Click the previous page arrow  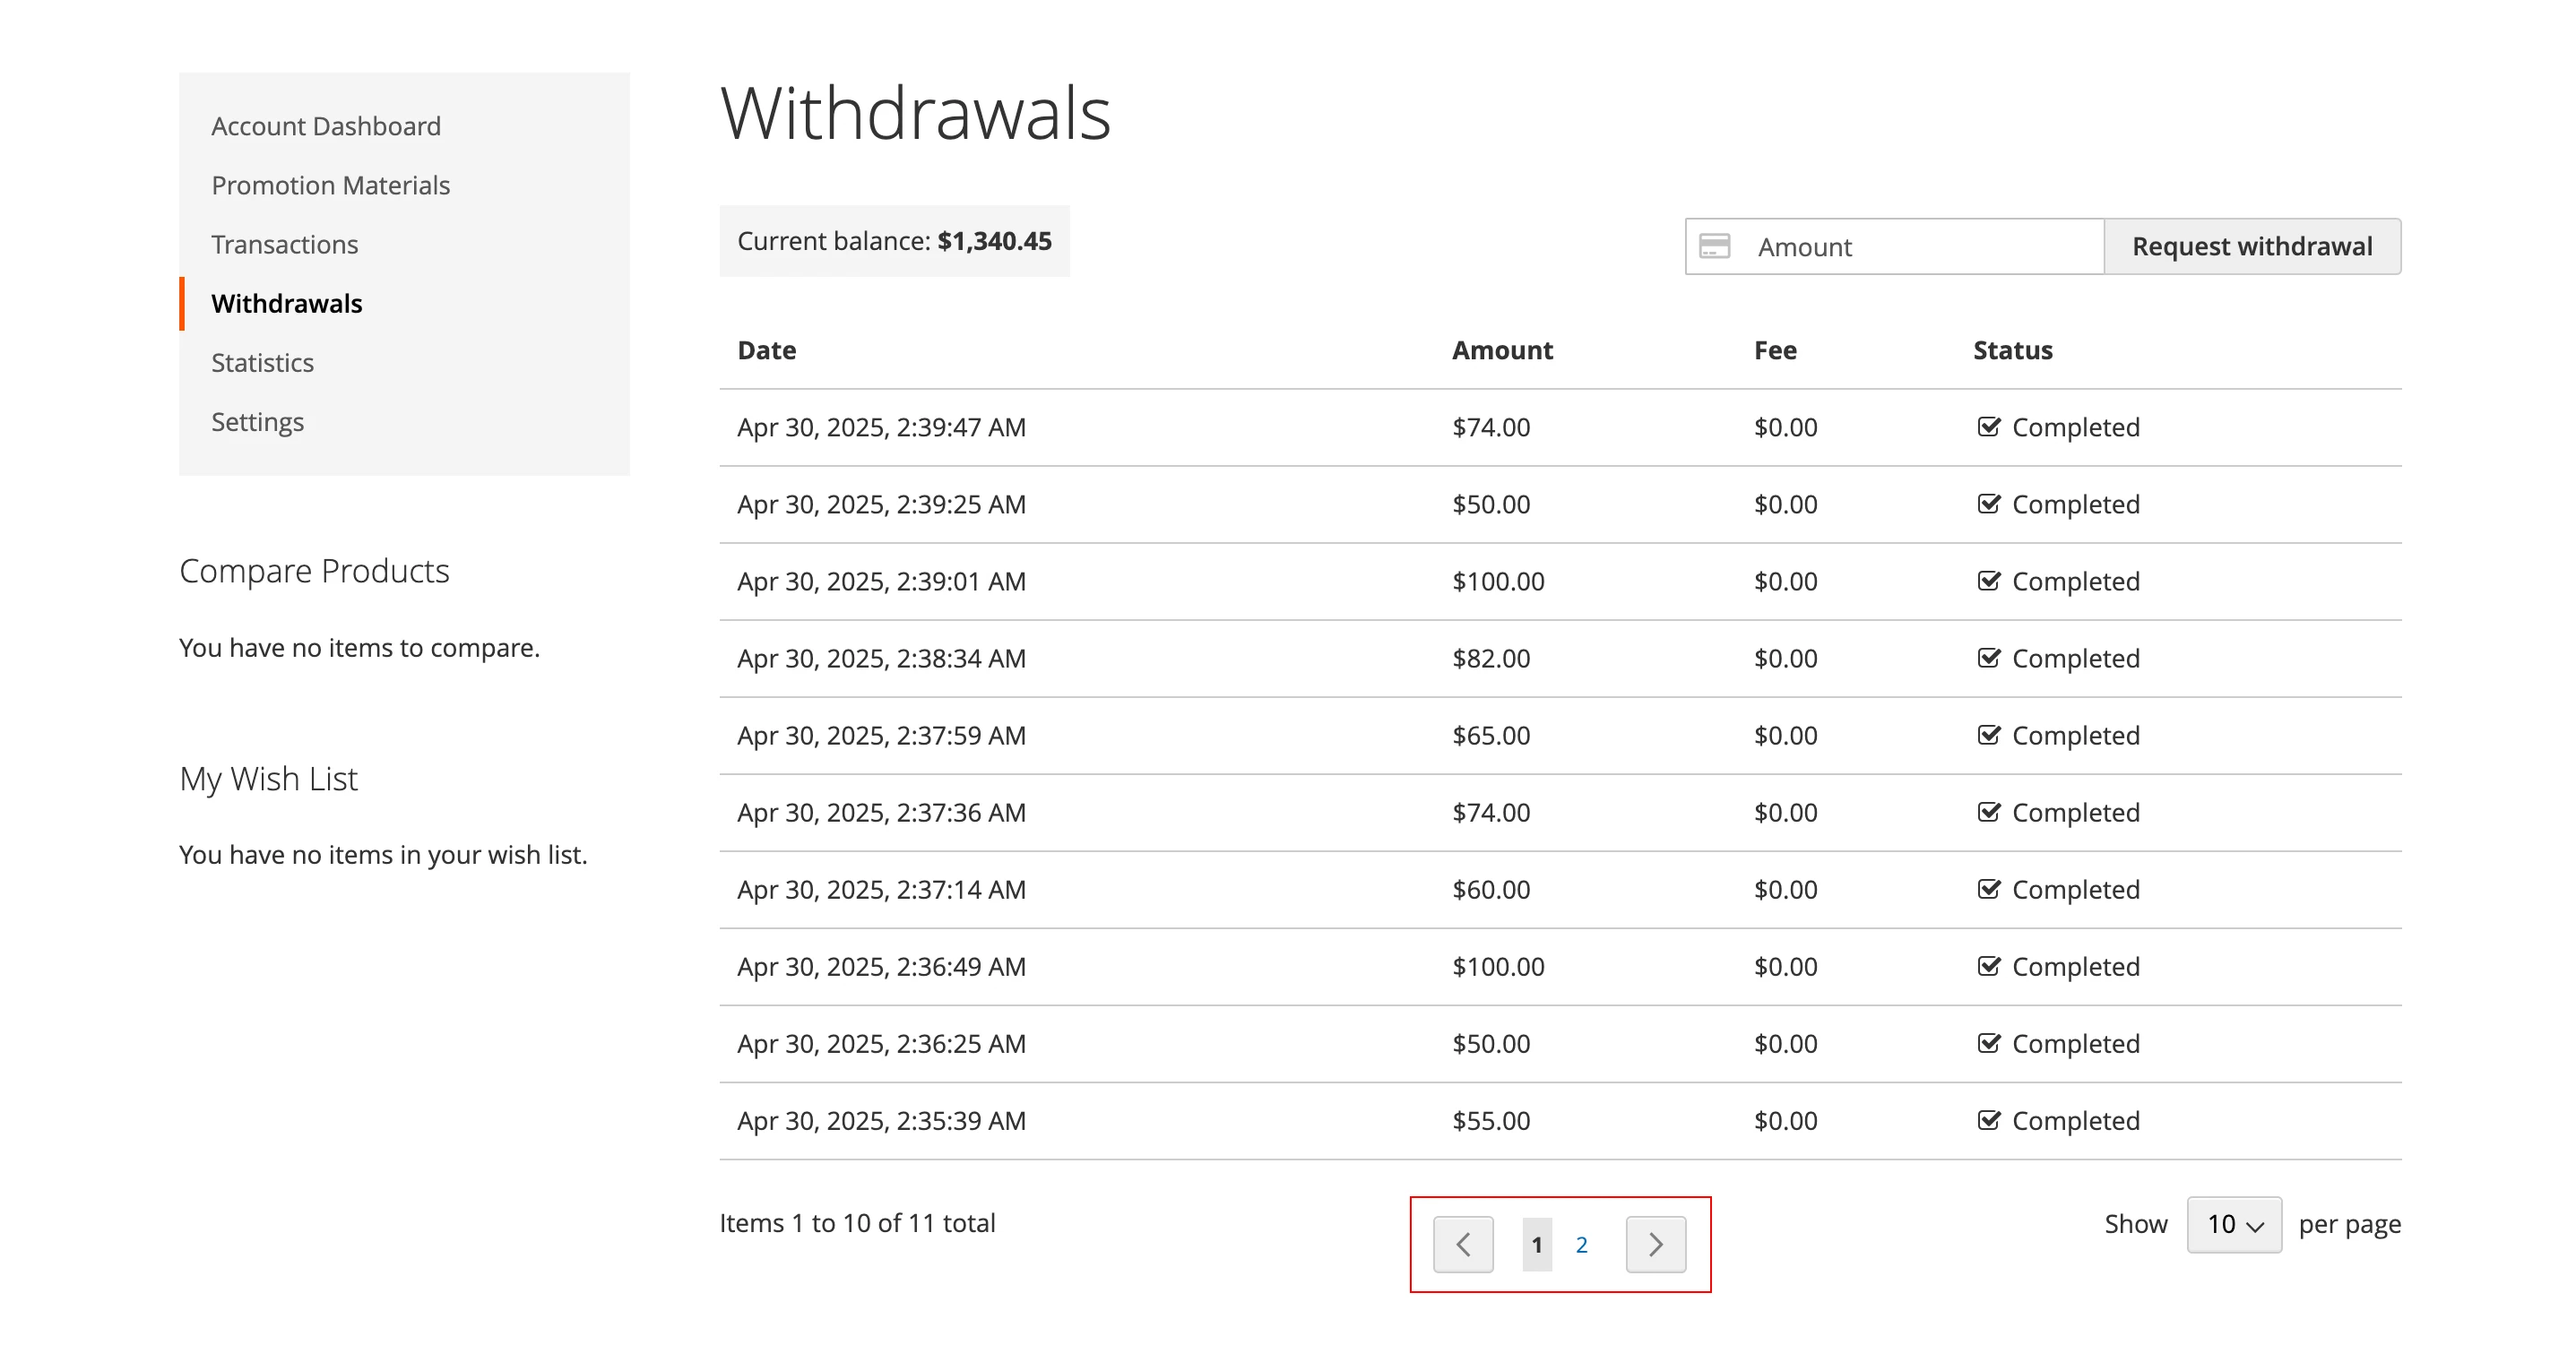pos(1463,1244)
